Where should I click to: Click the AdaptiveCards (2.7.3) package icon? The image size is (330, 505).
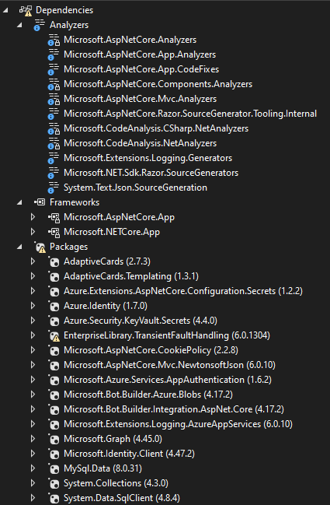54,262
